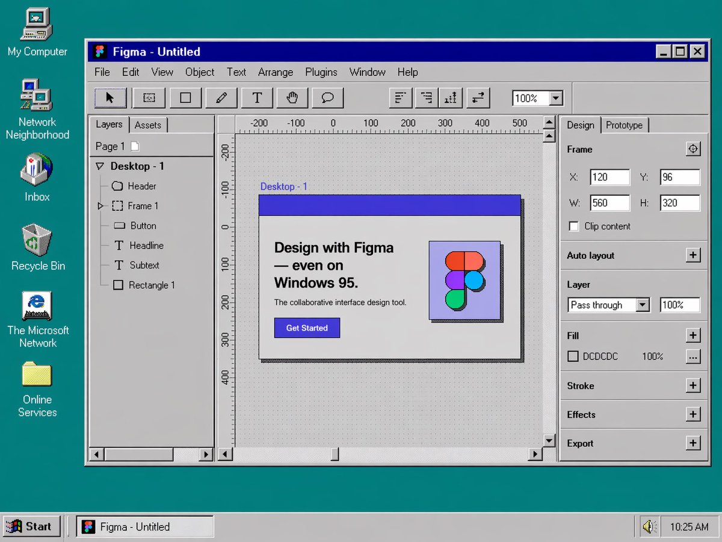Select the Frame tool in toolbar
This screenshot has width=722, height=542.
pyautogui.click(x=149, y=98)
